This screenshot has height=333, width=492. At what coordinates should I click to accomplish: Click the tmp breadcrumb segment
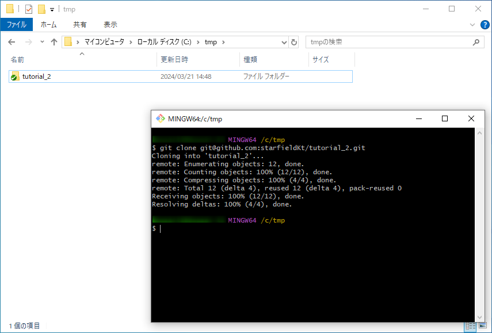coord(211,42)
